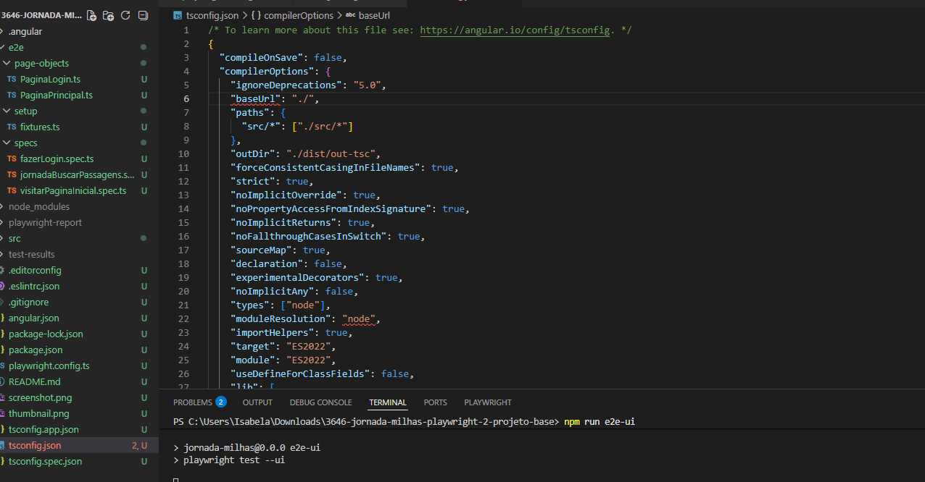Viewport: 925px width, 482px height.
Task: Switch to the PROBLEMS panel tab
Action: (x=192, y=402)
